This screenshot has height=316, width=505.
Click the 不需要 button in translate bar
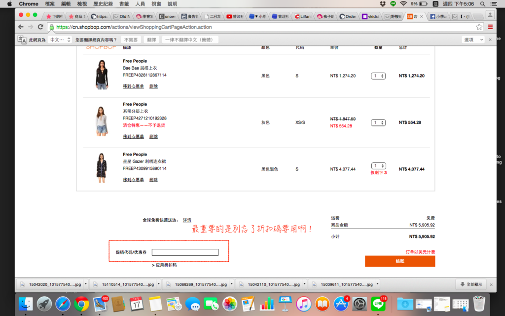(x=131, y=39)
